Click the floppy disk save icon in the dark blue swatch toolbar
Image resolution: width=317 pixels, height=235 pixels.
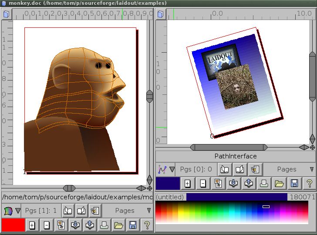point(294,183)
